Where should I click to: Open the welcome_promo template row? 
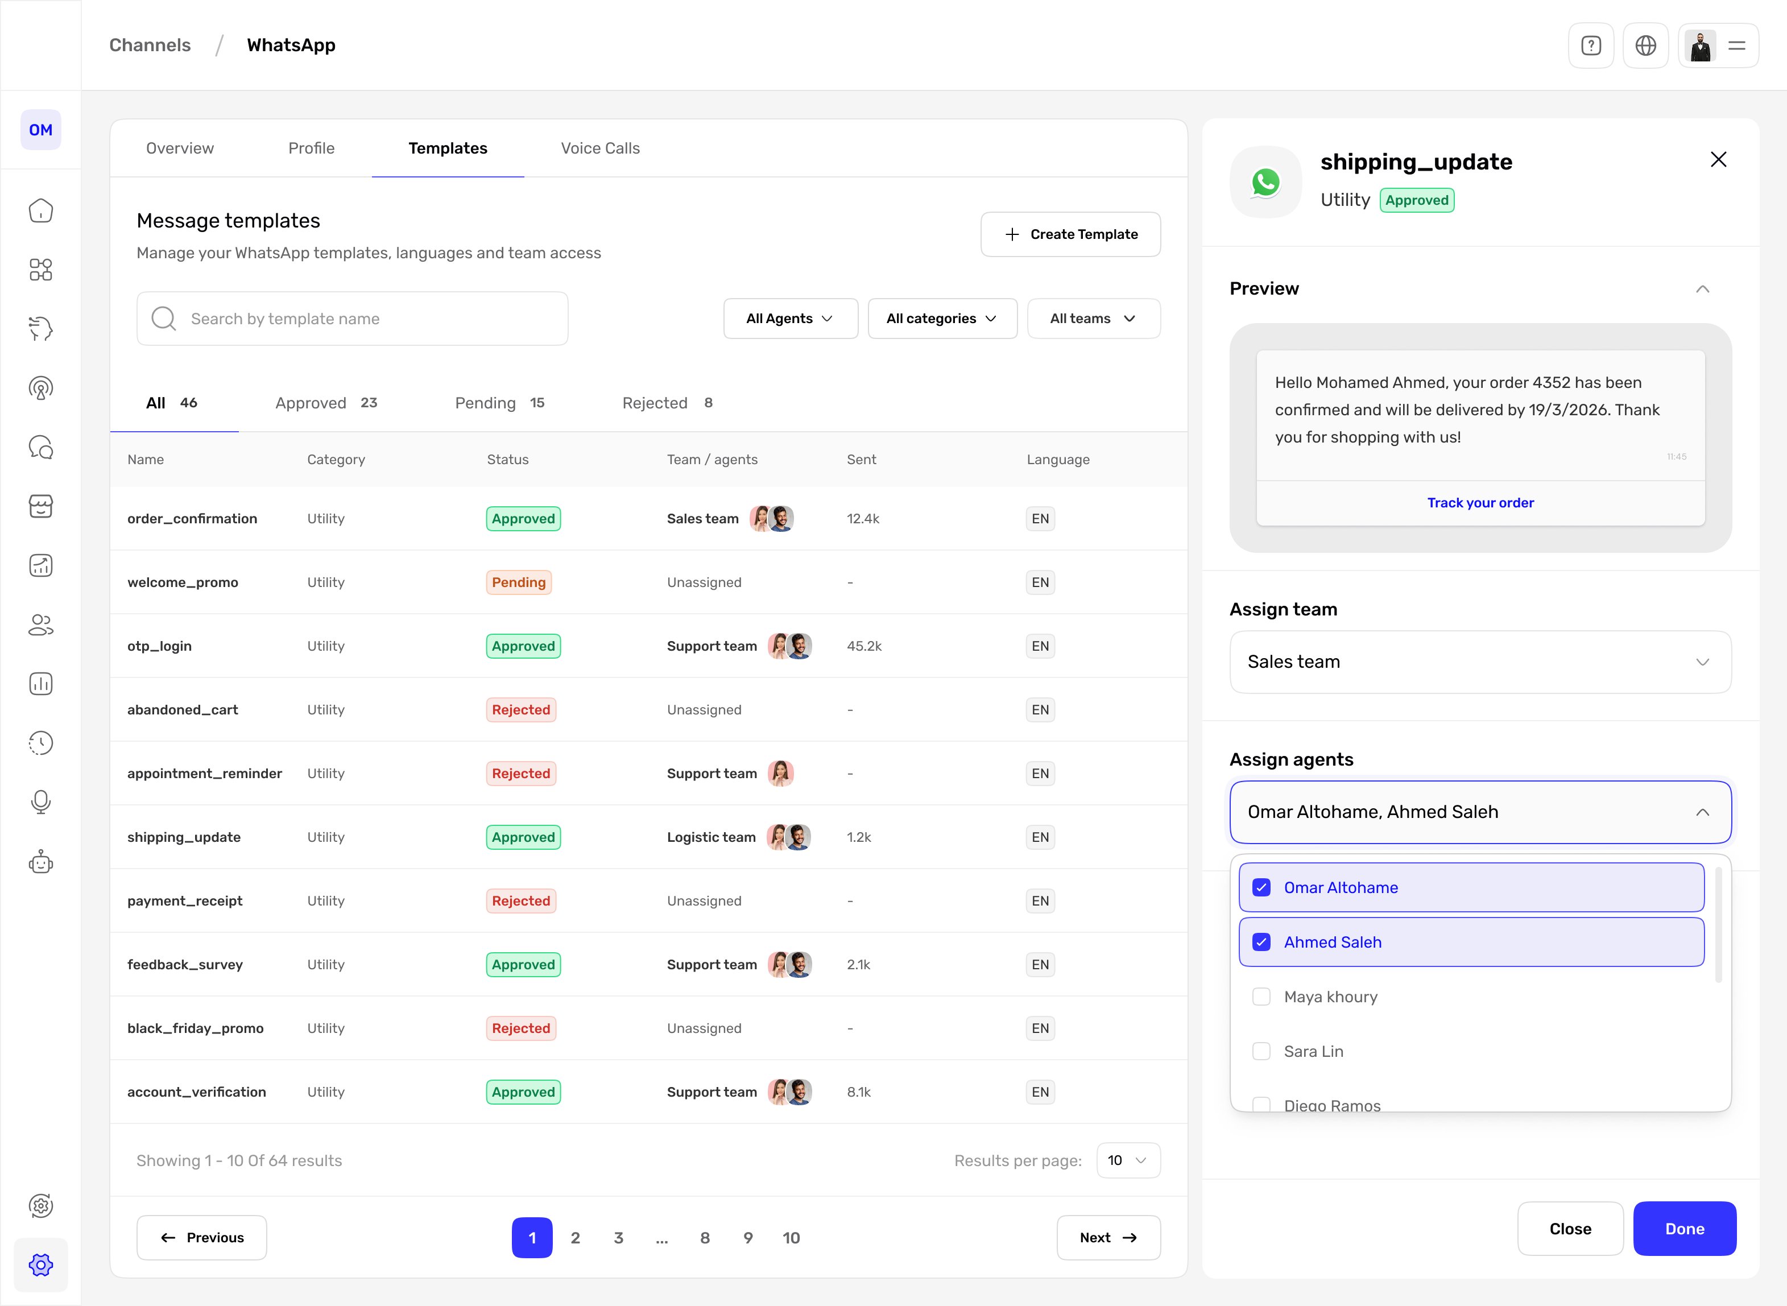click(648, 582)
